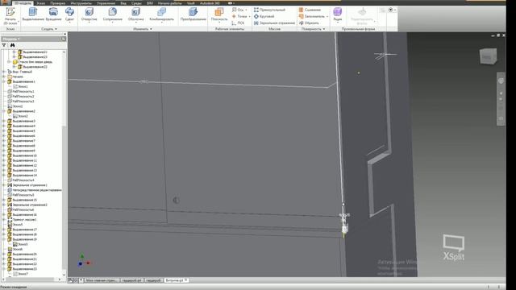Switch to the Эскиз ribbon tab
The image size is (516, 290).
pos(40,3)
